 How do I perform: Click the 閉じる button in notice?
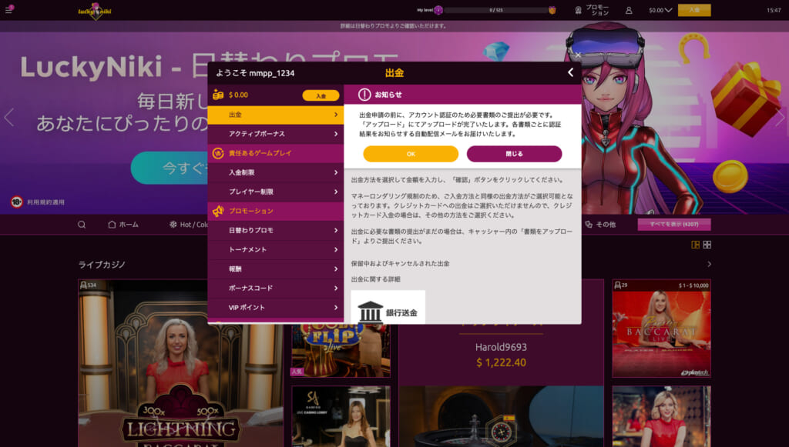(514, 154)
